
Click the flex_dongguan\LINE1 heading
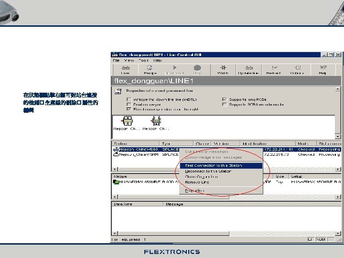tap(153, 81)
